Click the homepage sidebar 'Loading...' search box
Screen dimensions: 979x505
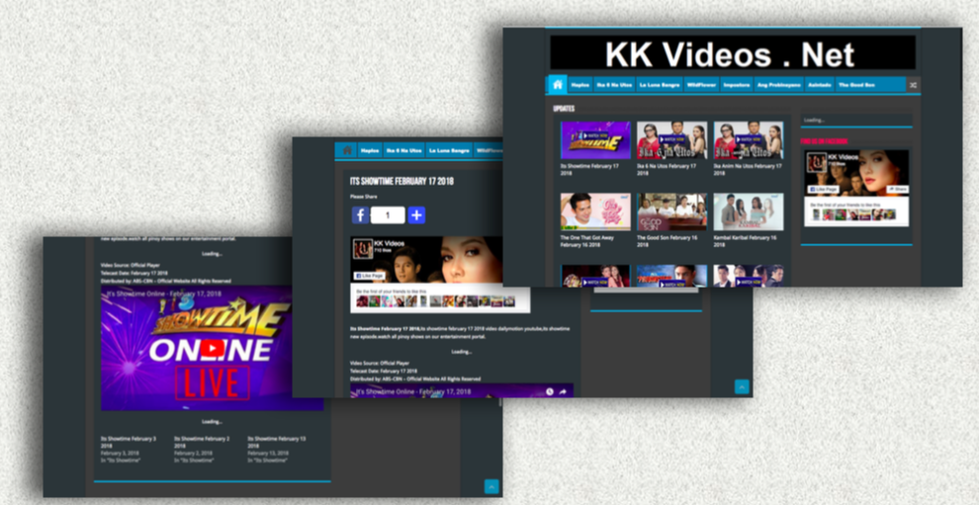pos(856,120)
